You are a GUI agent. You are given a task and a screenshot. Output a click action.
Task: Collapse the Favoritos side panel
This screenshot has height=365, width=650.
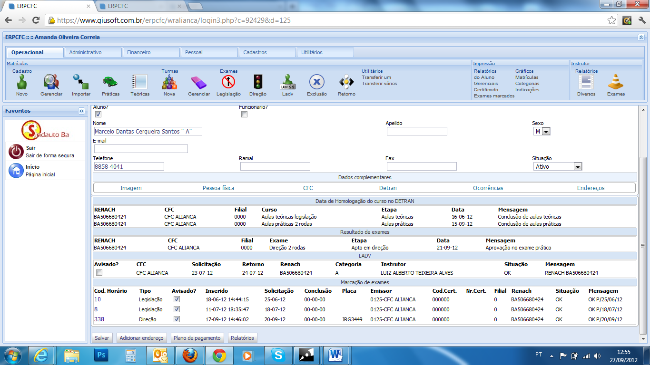81,111
